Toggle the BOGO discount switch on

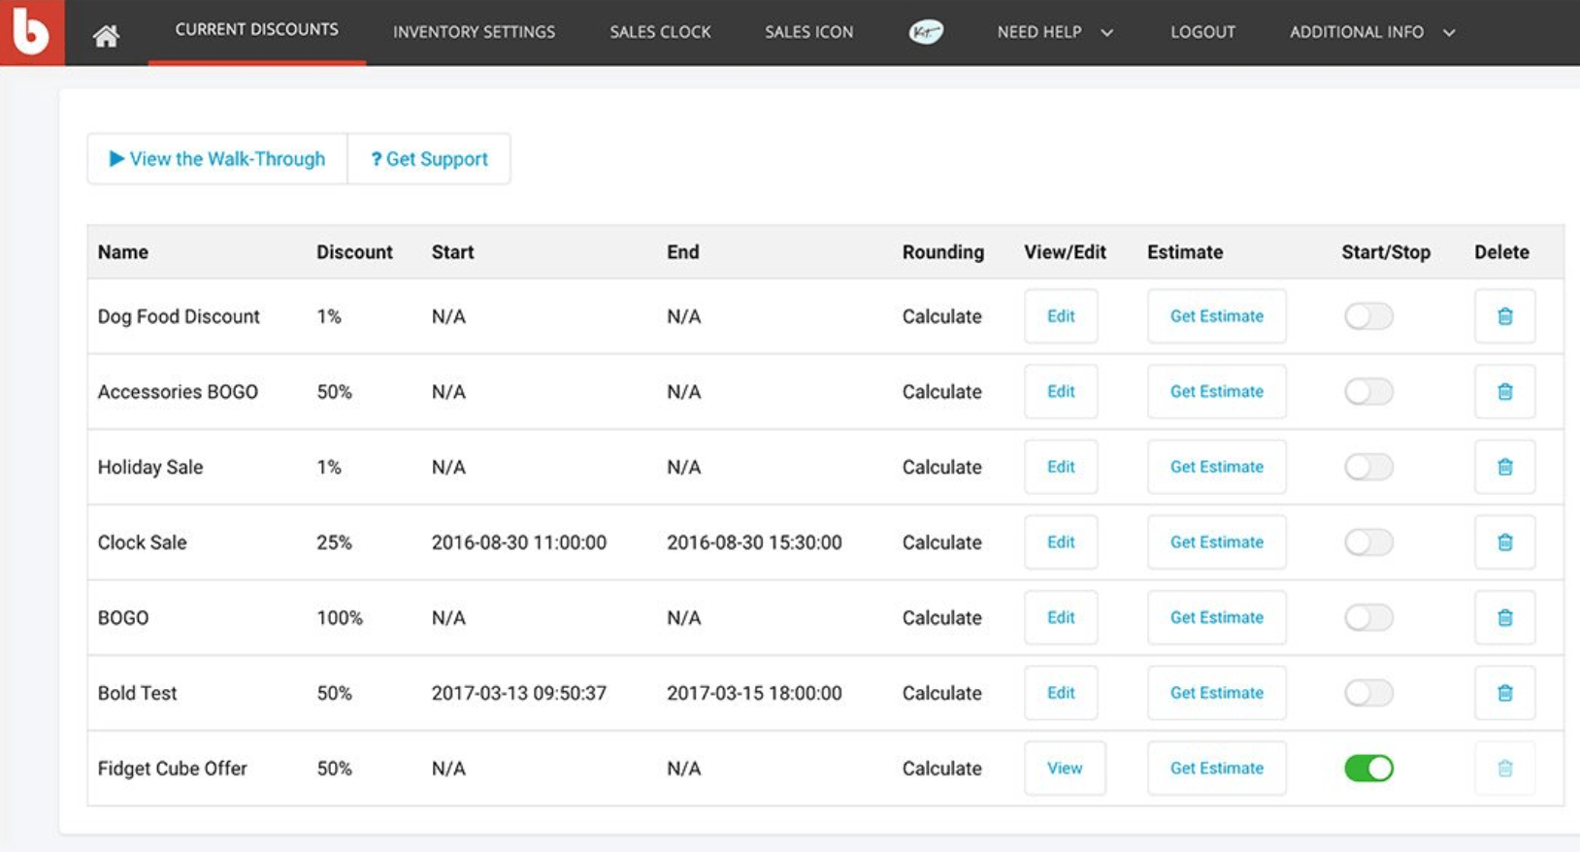[x=1368, y=618]
